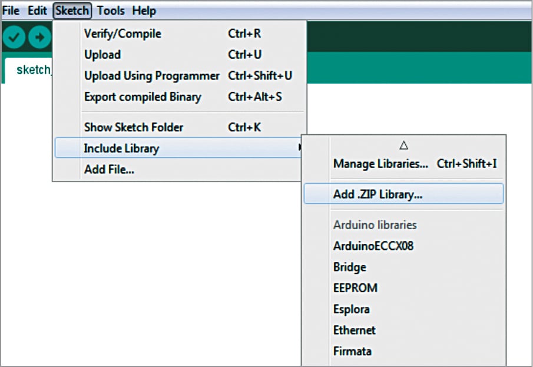Viewport: 533px width, 367px height.
Task: Choose Show Sketch Folder
Action: pyautogui.click(x=134, y=127)
